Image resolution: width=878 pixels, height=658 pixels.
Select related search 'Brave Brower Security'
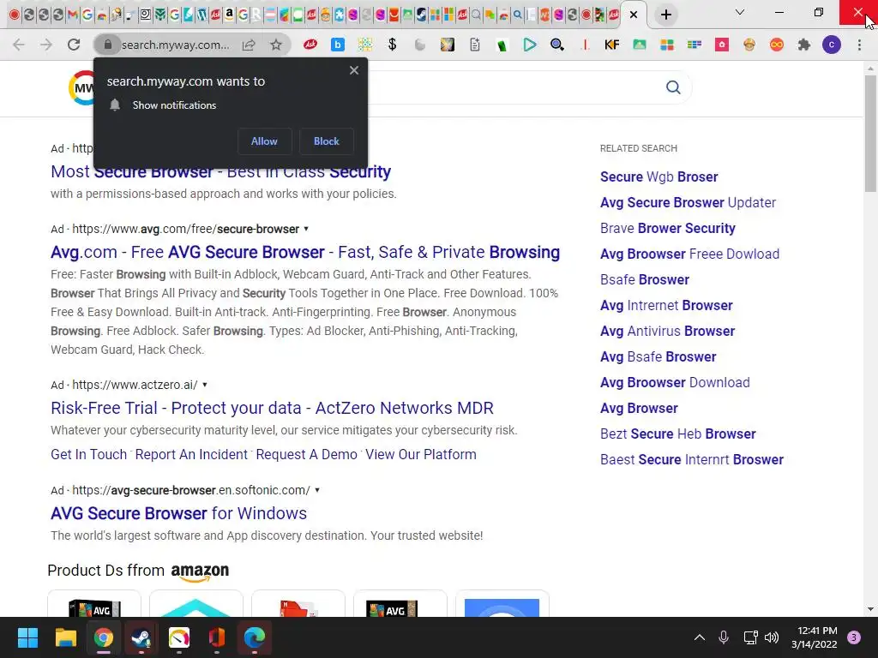667,228
